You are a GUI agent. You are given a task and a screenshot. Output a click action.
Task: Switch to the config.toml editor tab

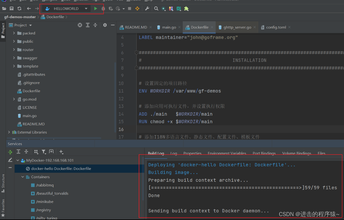(x=276, y=27)
